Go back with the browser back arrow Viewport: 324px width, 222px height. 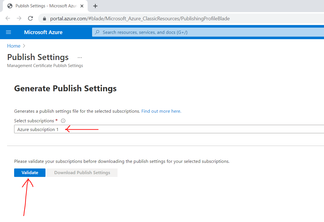tap(8, 18)
